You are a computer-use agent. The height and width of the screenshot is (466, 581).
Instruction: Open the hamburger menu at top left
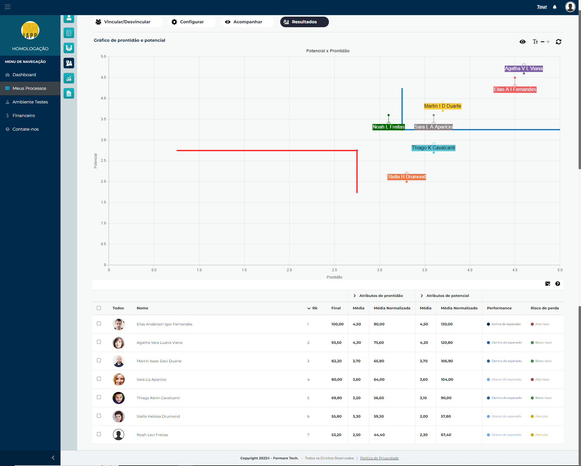(x=8, y=7)
